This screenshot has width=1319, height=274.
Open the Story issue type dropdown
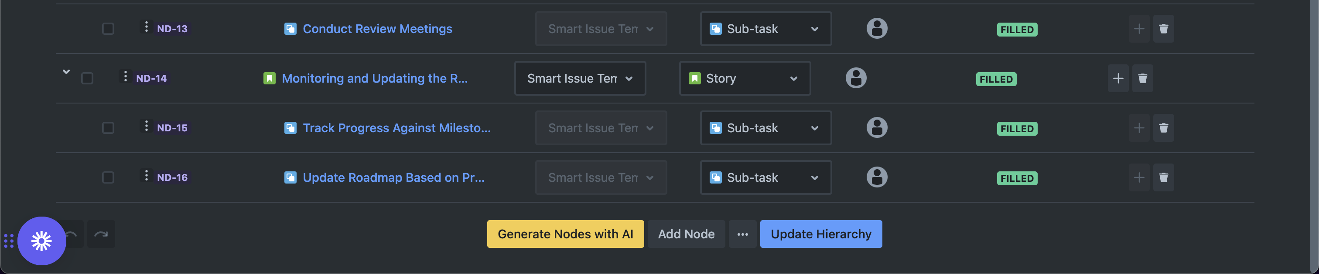745,78
